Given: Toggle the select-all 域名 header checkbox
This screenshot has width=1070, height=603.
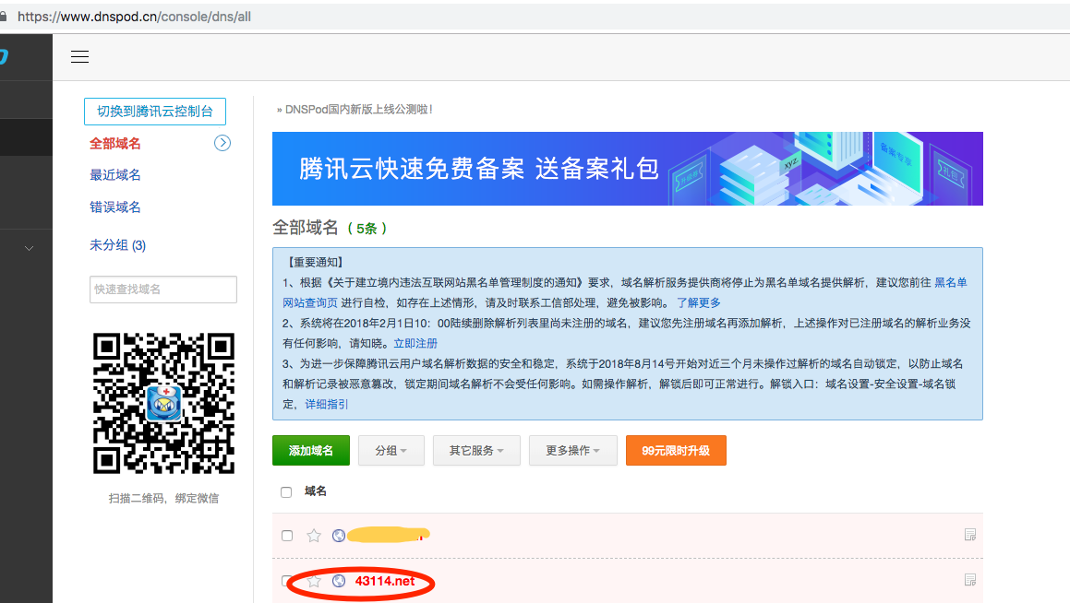Looking at the screenshot, I should tap(286, 492).
